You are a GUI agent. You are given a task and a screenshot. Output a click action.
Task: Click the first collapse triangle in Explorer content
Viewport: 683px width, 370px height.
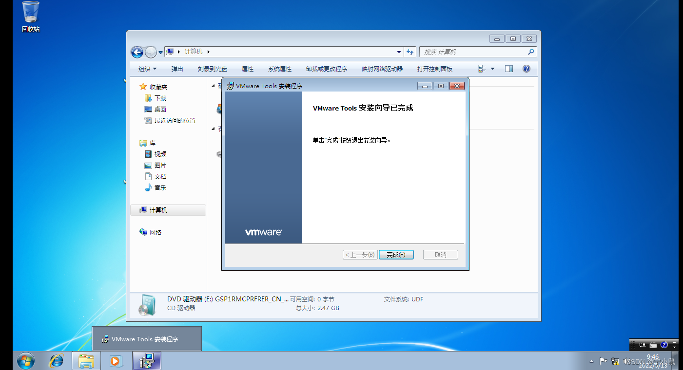point(213,86)
